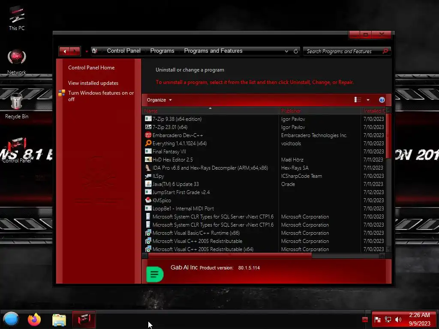Open View installed updates link
Screen dimensions: 439x329
pos(93,83)
